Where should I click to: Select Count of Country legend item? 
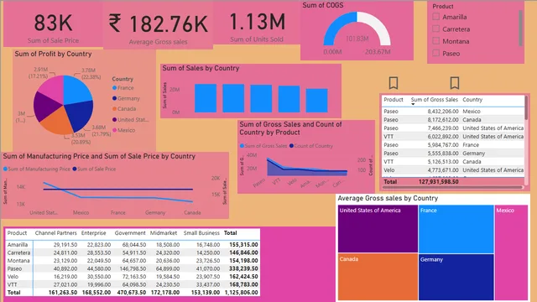(311, 146)
